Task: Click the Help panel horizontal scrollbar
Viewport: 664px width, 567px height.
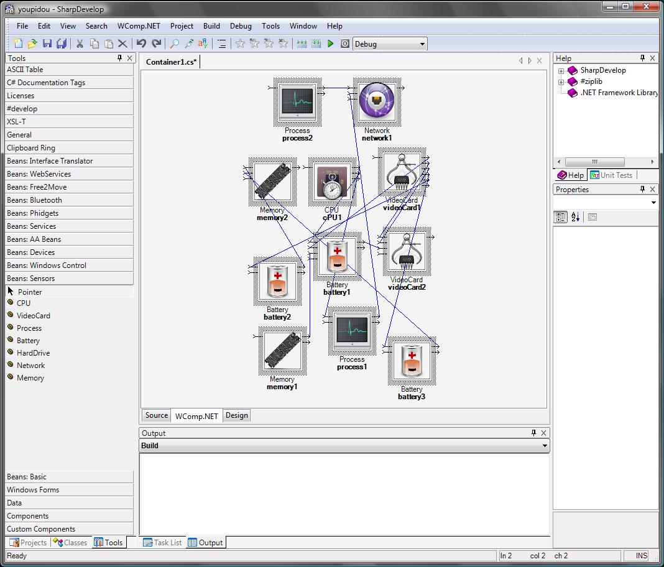Action: 594,162
